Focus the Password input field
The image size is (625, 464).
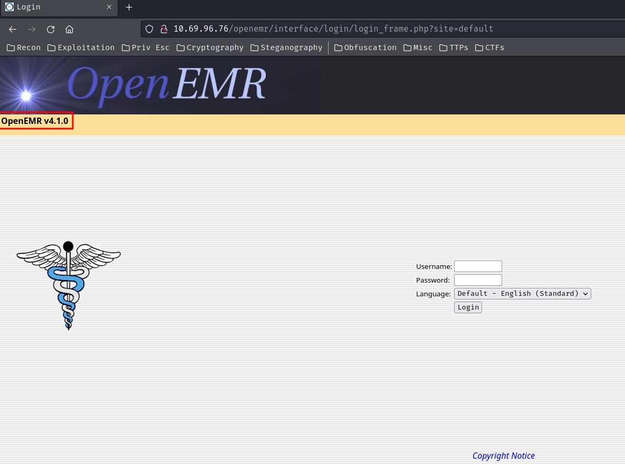point(478,280)
